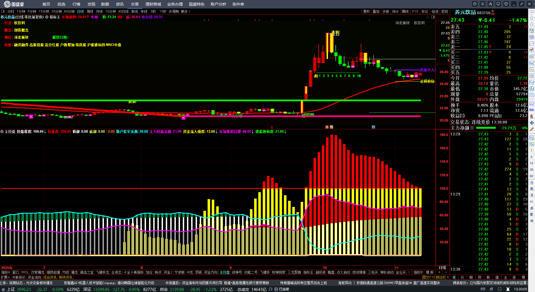
Task: Click the 养元饮品 stock name header
Action: [465, 12]
